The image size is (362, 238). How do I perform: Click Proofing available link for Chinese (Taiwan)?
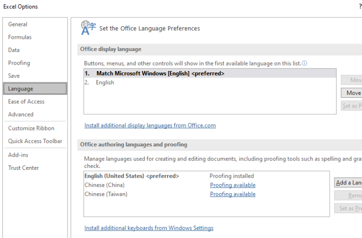[x=233, y=194]
